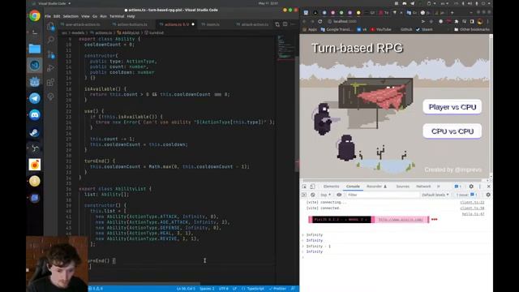
Task: Switch to the attack-action.ts editor tab
Action: tap(252, 24)
